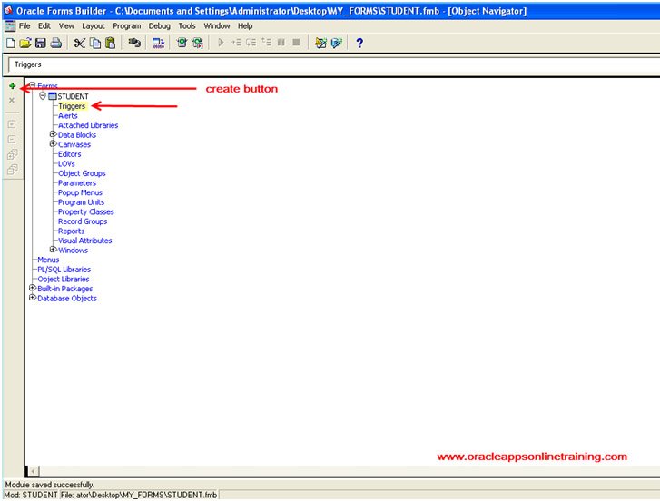Screen dimensions: 660x501
Task: Click the debugger Pause icon
Action: tap(281, 43)
